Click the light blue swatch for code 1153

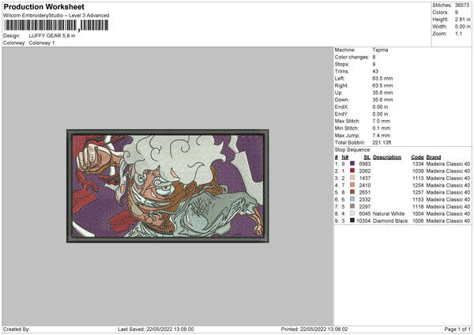tap(352, 199)
